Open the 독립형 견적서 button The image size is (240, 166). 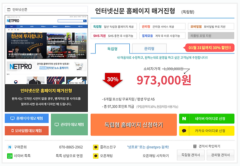[191, 155]
